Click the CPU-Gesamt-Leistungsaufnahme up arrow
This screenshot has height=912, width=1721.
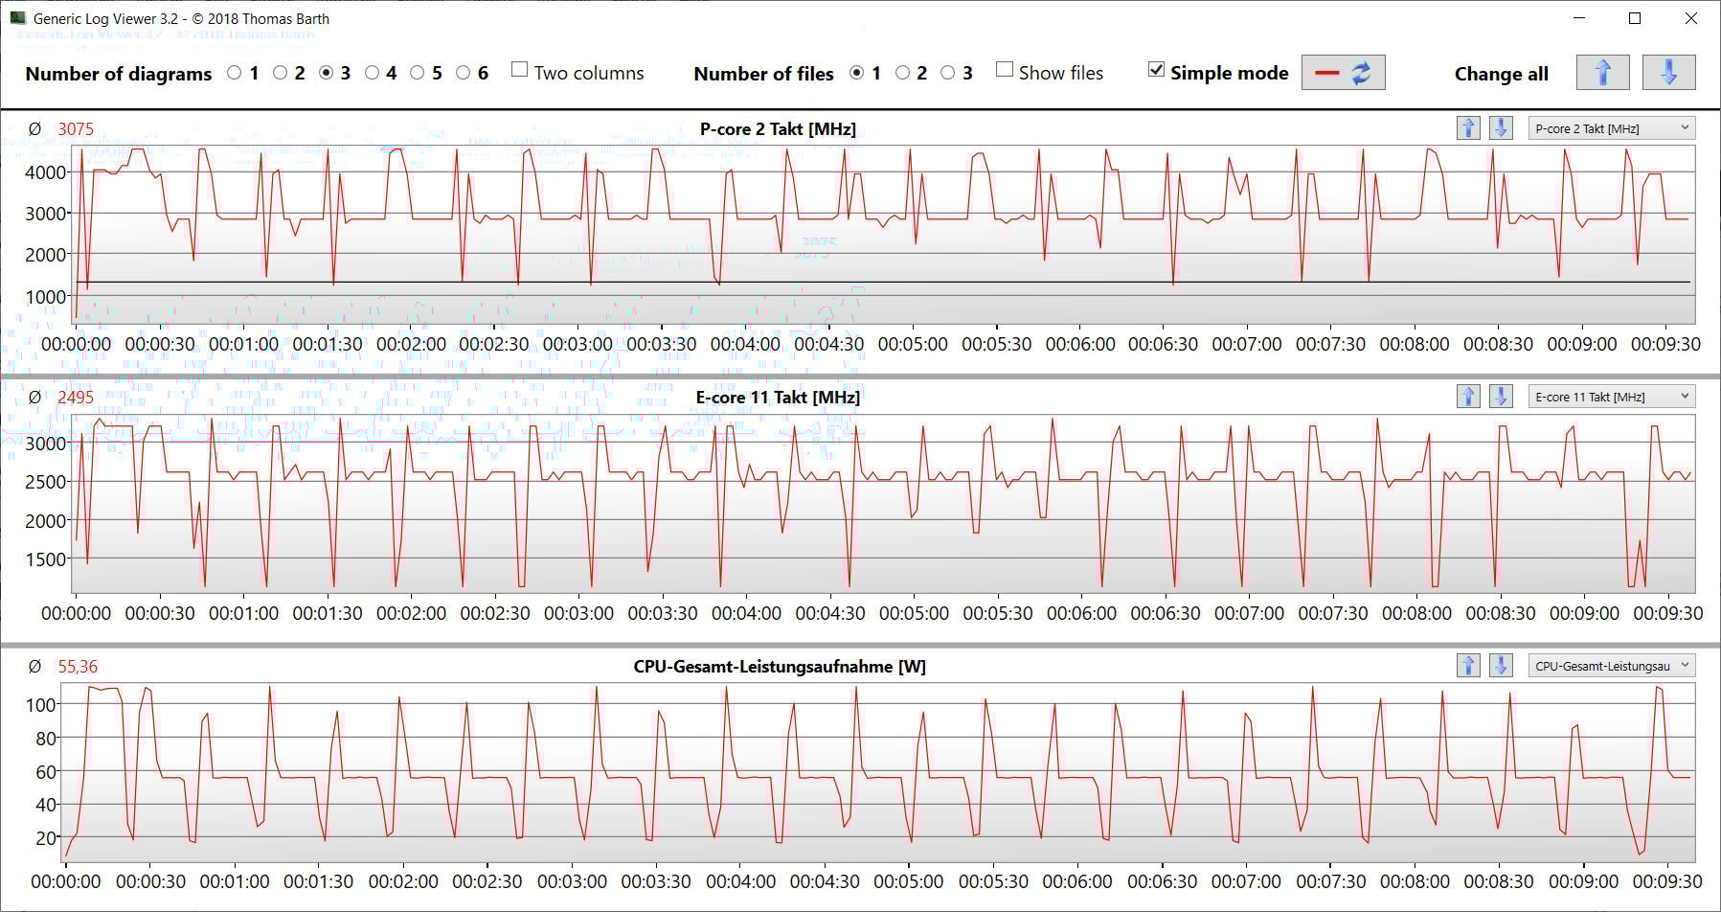[1468, 666]
